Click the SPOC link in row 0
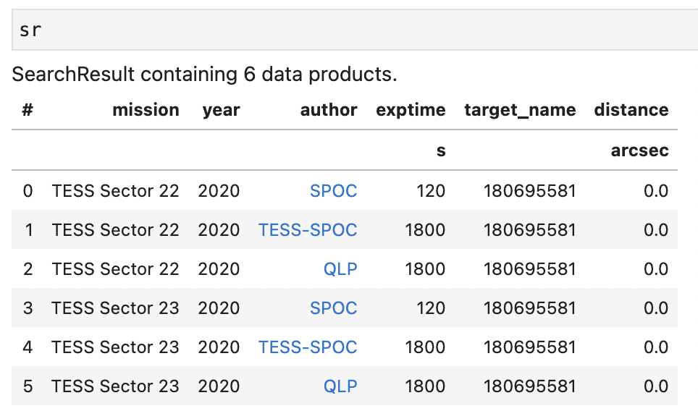This screenshot has width=698, height=411. [x=333, y=191]
